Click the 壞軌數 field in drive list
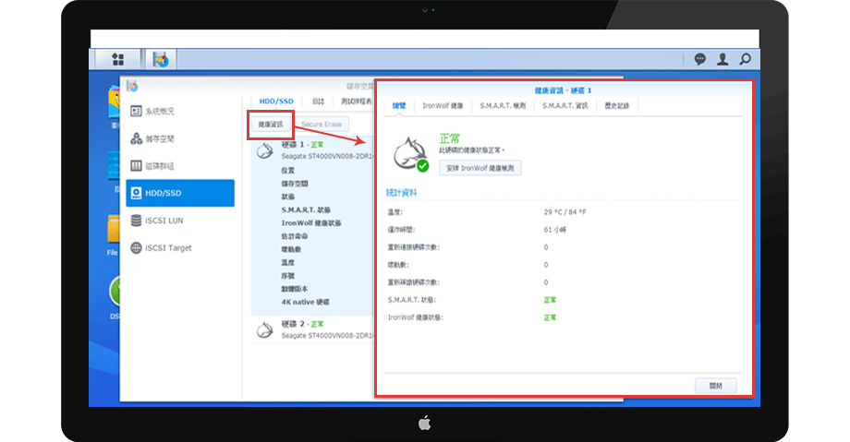This screenshot has width=850, height=442. 291,249
